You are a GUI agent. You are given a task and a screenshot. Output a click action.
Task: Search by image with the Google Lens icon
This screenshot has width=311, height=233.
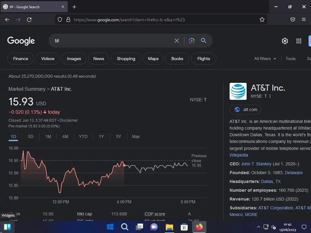(191, 41)
